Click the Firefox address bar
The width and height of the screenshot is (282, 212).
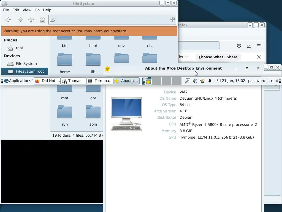(x=199, y=46)
